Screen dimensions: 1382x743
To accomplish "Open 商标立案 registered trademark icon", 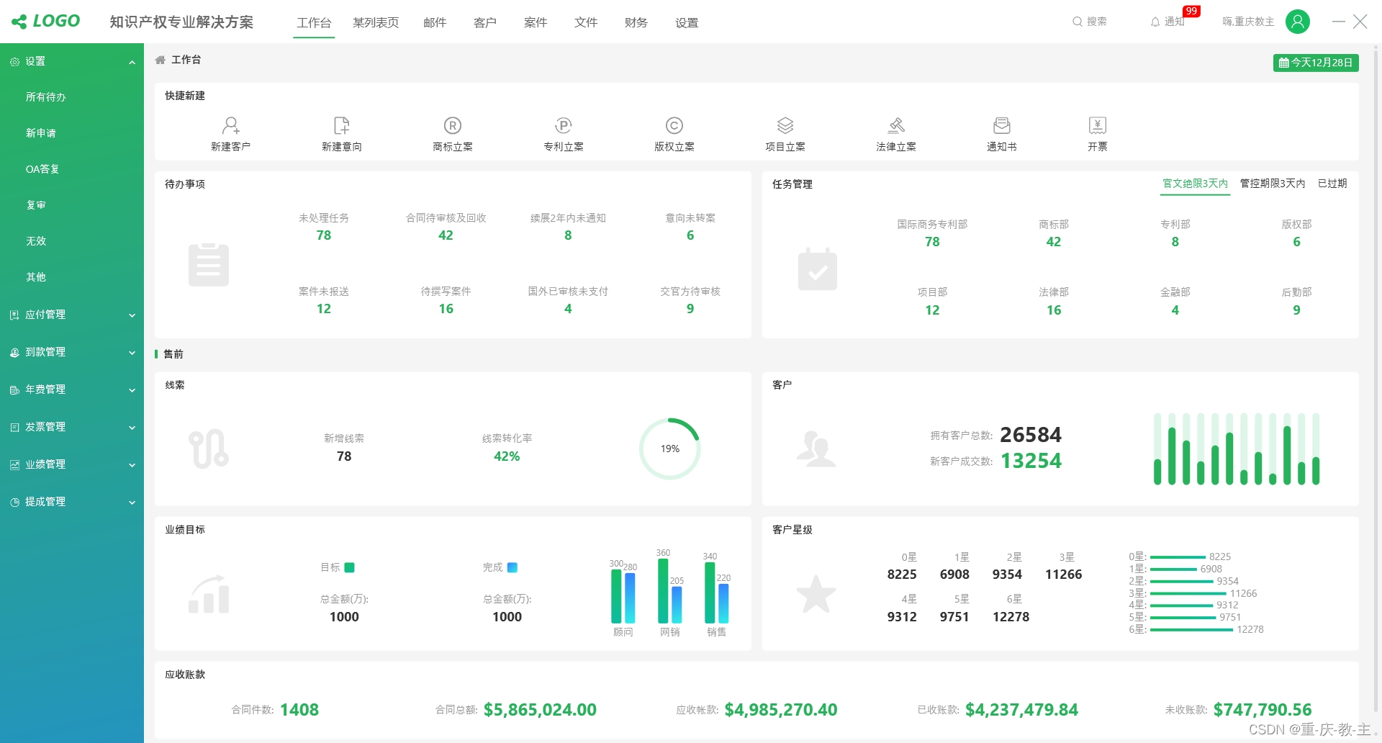I will coord(452,125).
